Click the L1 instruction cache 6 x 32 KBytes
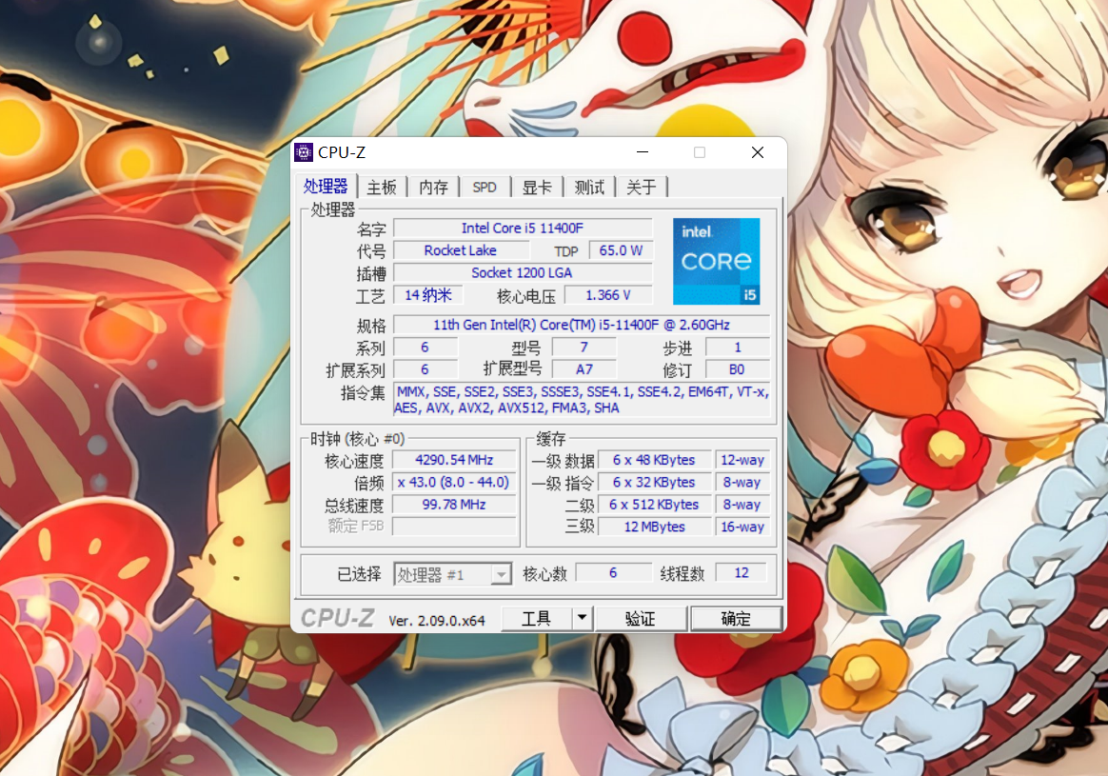The width and height of the screenshot is (1108, 776). point(654,482)
